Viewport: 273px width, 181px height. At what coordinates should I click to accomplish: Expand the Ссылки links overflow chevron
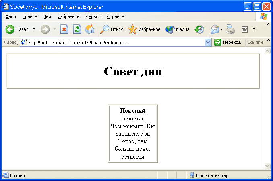268,41
